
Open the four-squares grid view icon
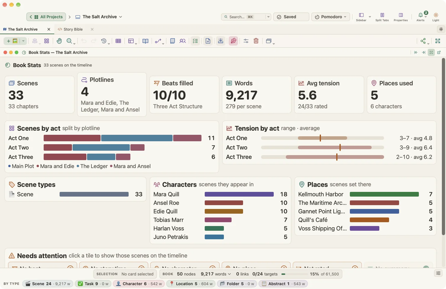pyautogui.click(x=47, y=41)
